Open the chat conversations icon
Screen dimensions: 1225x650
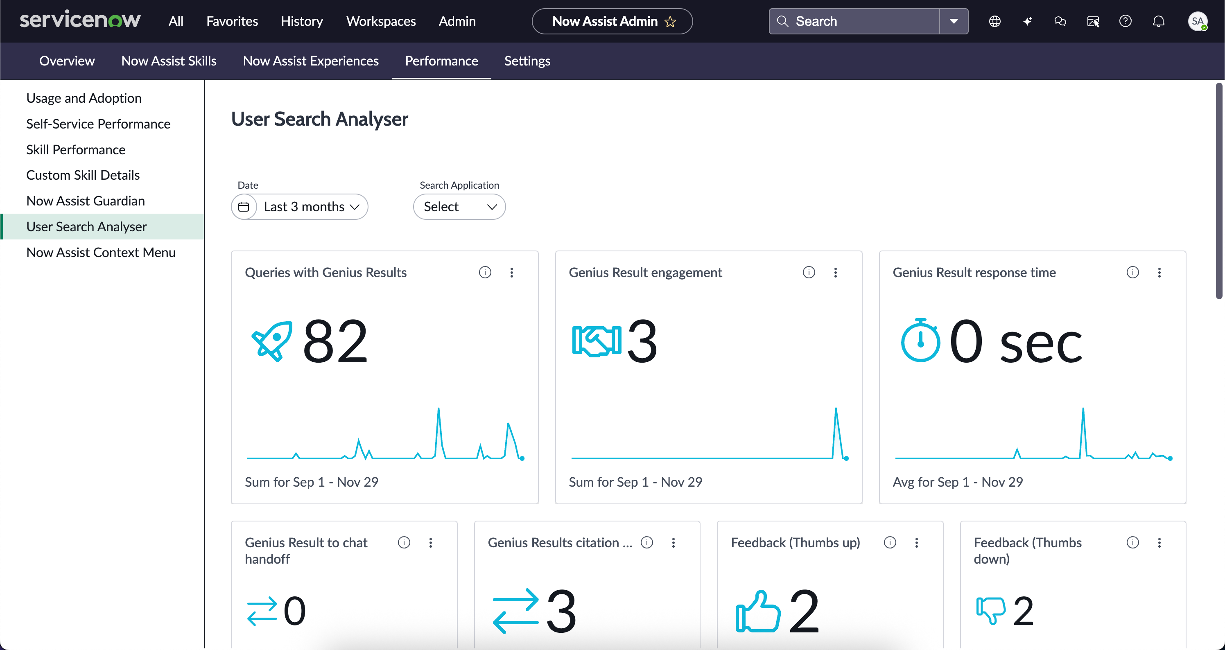pyautogui.click(x=1060, y=21)
